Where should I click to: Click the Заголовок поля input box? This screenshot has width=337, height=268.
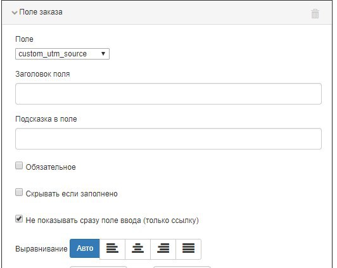point(168,94)
